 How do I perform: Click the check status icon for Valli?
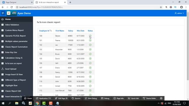click(90, 63)
